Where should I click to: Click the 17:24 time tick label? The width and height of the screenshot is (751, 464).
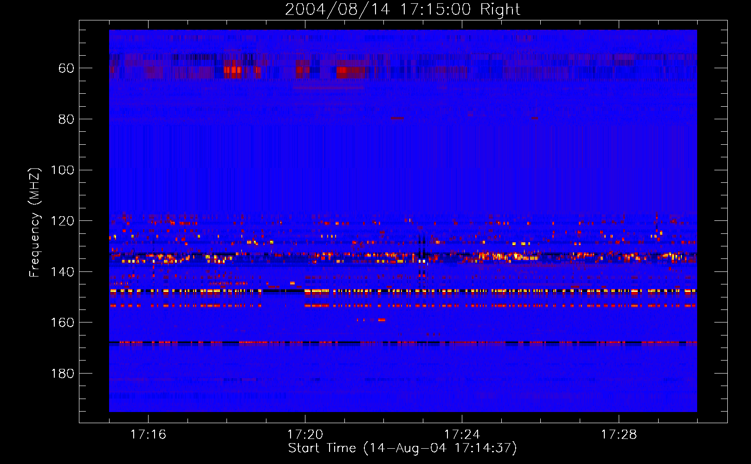[x=462, y=435]
